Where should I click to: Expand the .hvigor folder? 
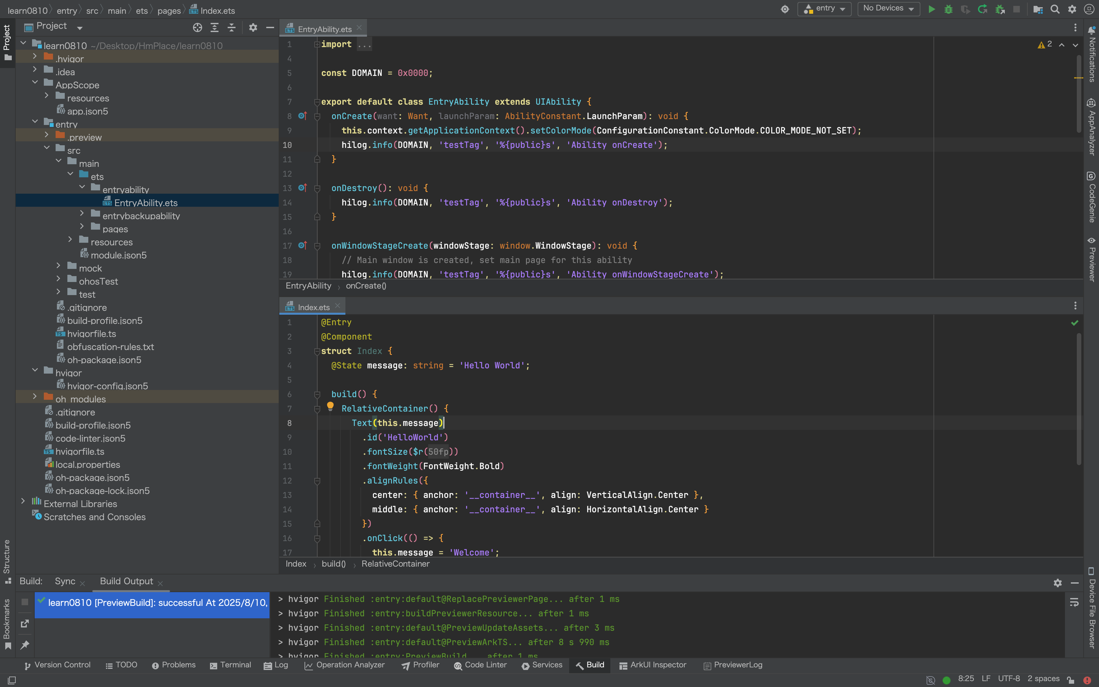pyautogui.click(x=35, y=56)
